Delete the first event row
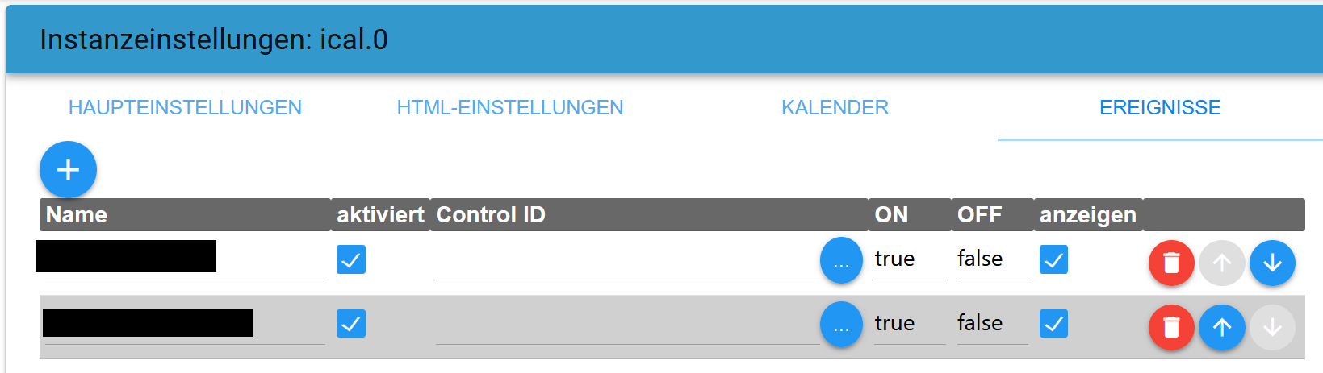This screenshot has height=373, width=1323. 1171,263
